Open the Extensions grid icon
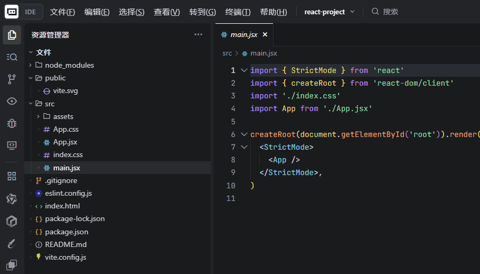This screenshot has height=274, width=480. click(x=12, y=176)
